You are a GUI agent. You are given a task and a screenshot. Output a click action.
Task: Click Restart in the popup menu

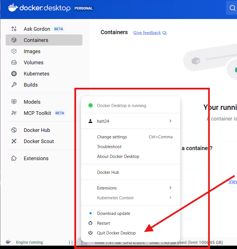(x=103, y=223)
